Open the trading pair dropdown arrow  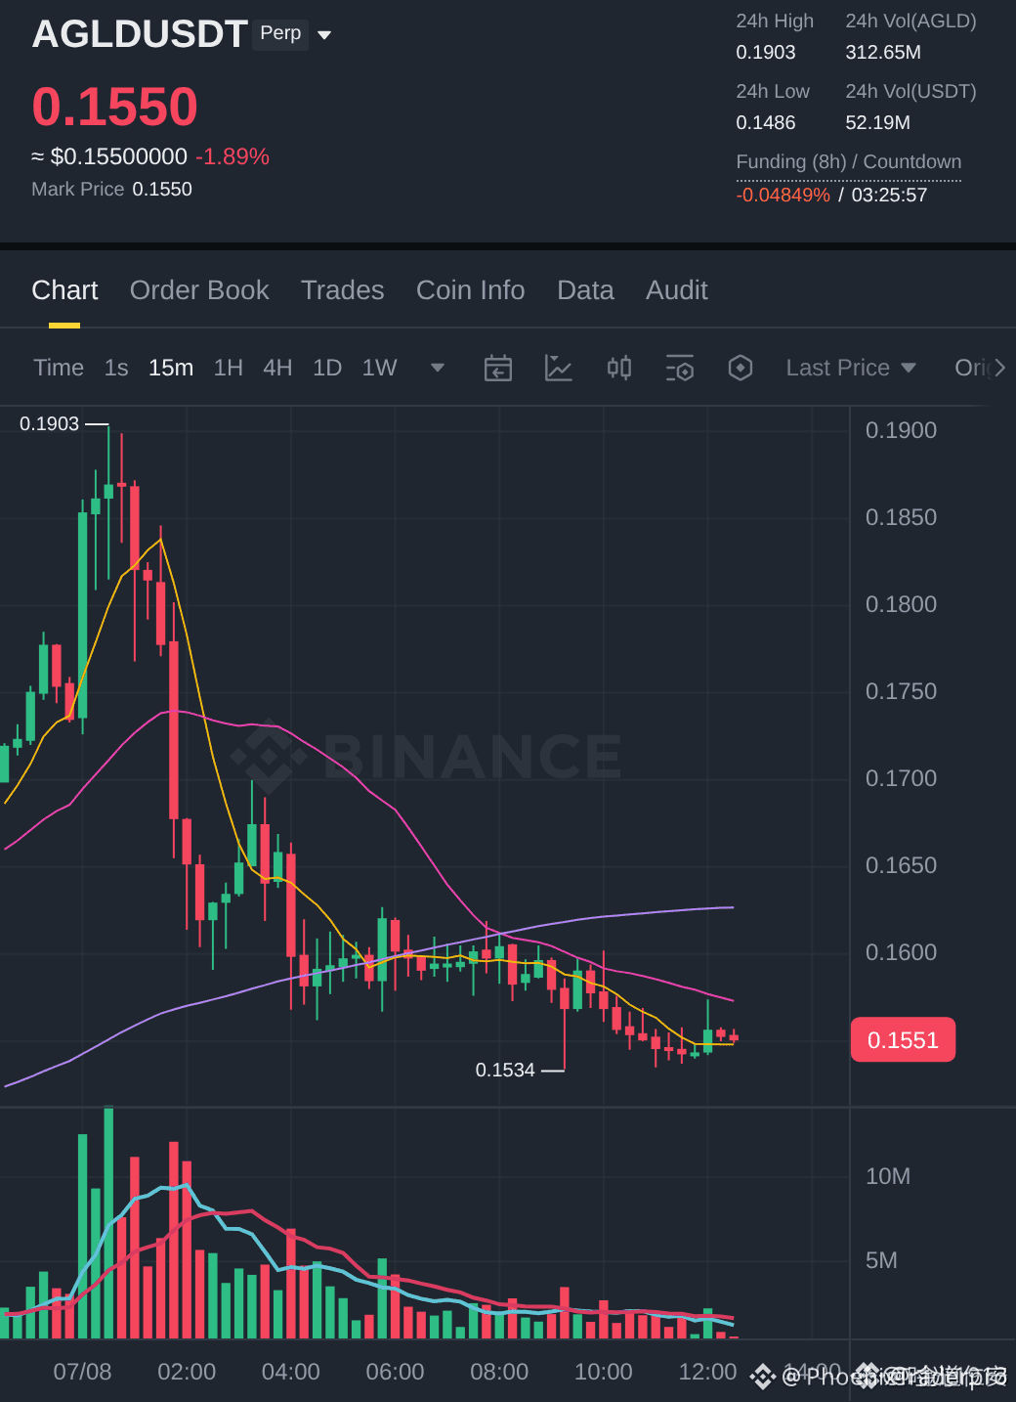coord(324,35)
